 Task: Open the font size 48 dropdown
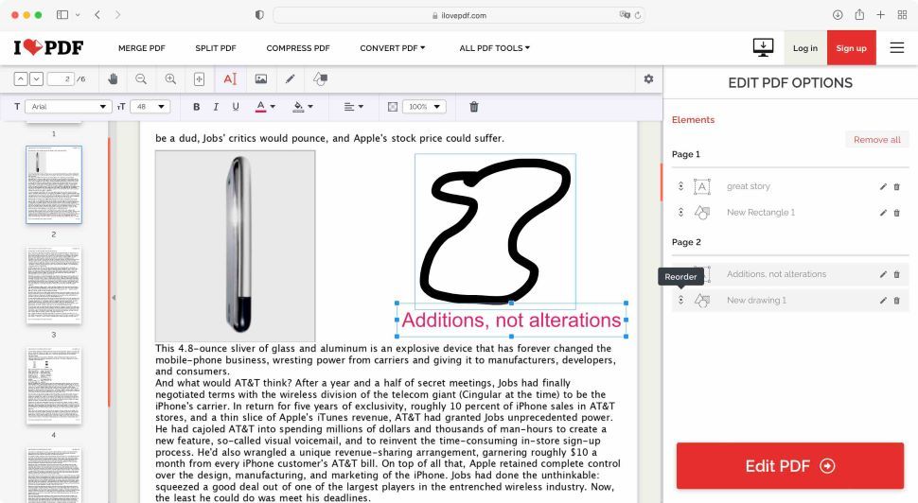tap(150, 107)
